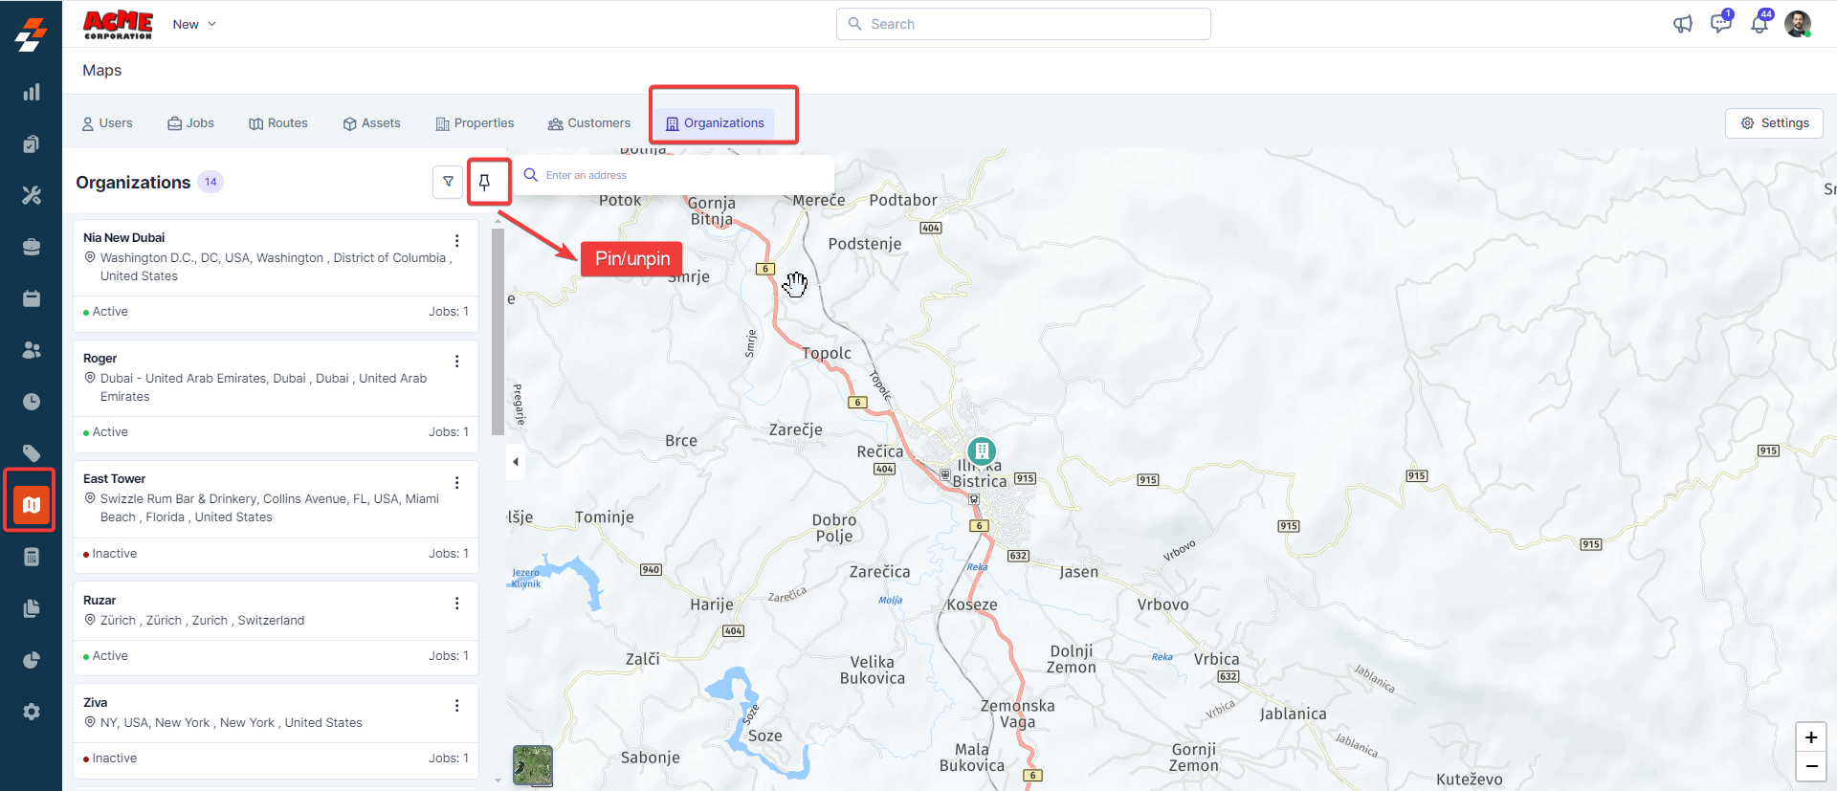This screenshot has height=791, width=1837.
Task: Toggle the satellite map view thumbnail
Action: point(533,765)
